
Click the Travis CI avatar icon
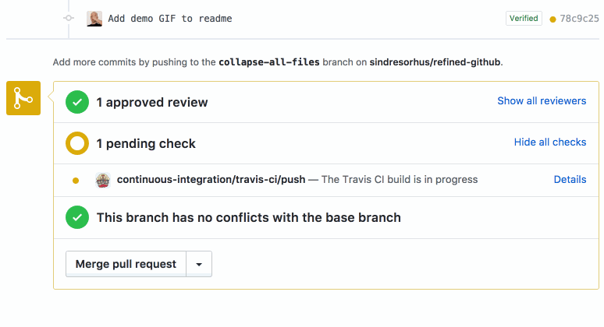[103, 180]
